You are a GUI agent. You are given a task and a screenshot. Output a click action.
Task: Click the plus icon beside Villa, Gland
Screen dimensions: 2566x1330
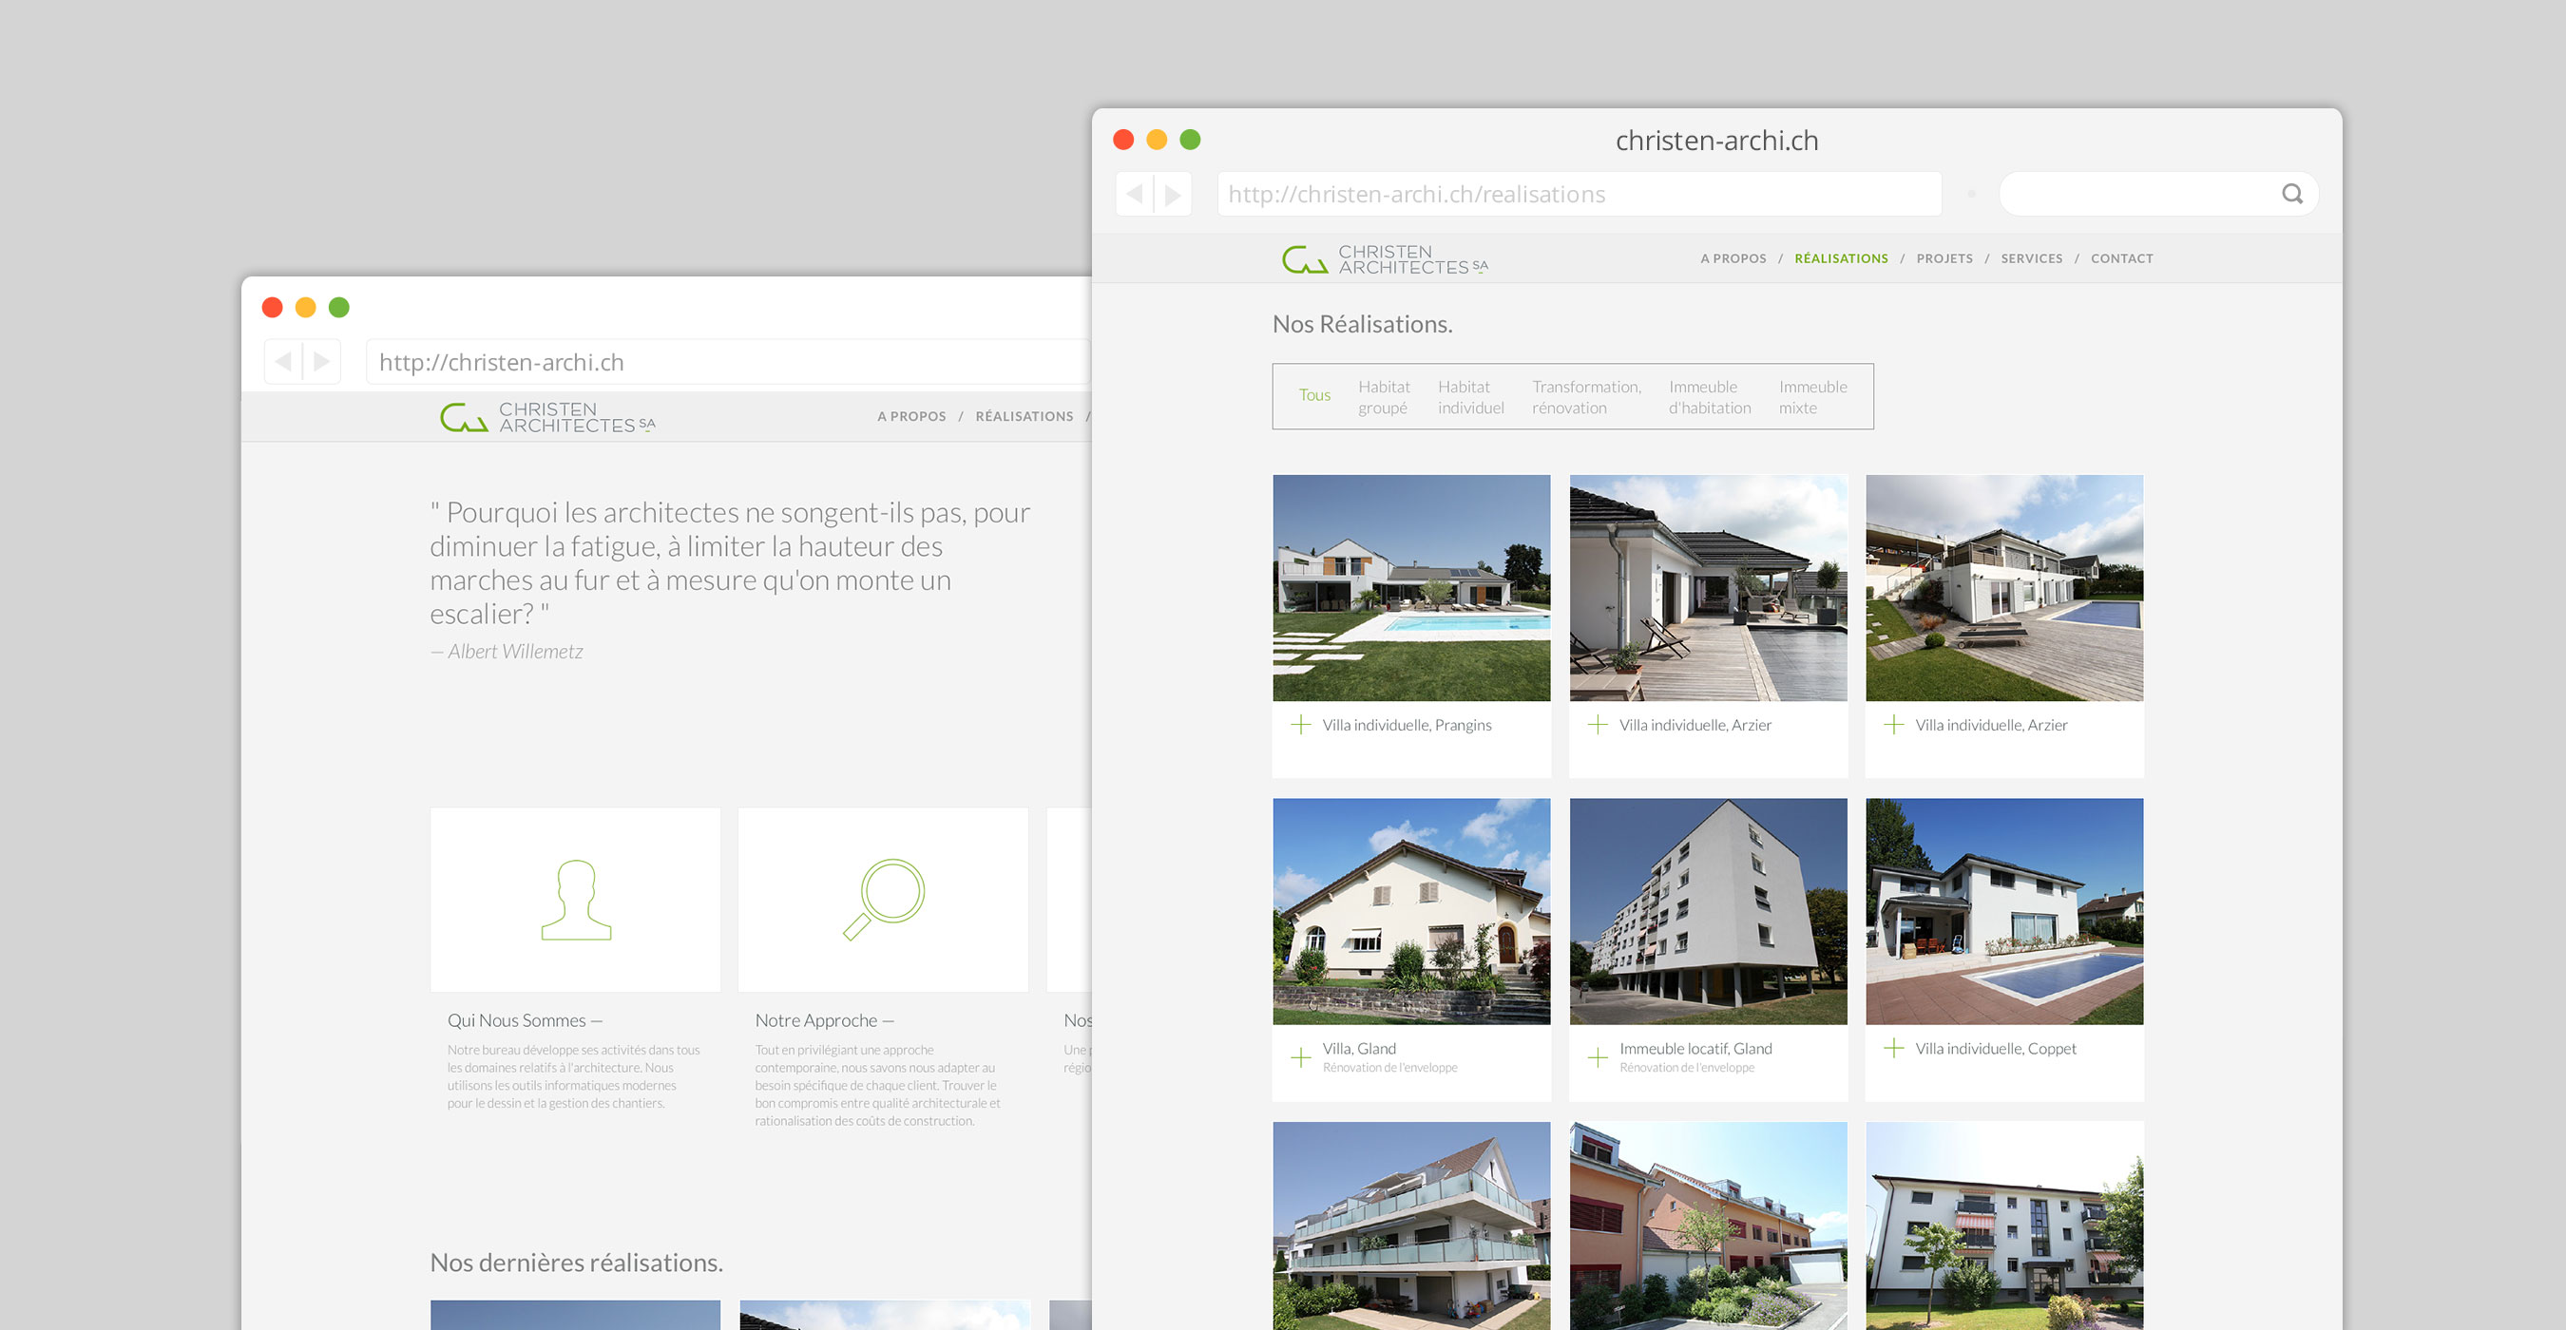tap(1301, 1057)
